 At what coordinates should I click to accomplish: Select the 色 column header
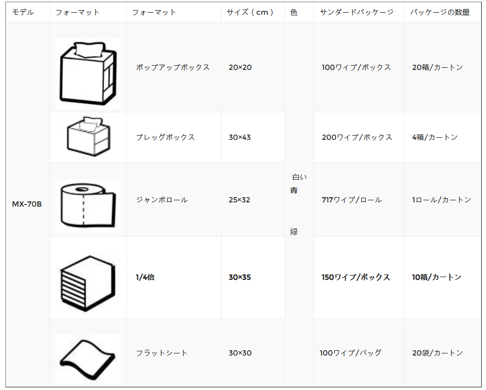pyautogui.click(x=294, y=12)
